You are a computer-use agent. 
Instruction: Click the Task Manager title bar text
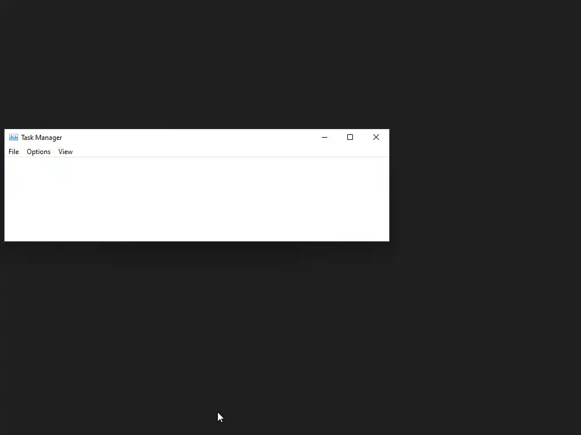pyautogui.click(x=41, y=138)
